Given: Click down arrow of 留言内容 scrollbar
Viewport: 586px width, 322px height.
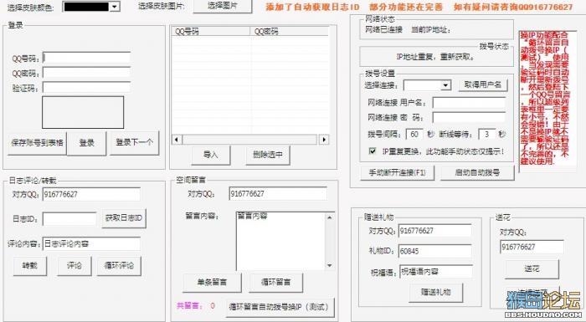Looking at the screenshot, I should click(329, 265).
